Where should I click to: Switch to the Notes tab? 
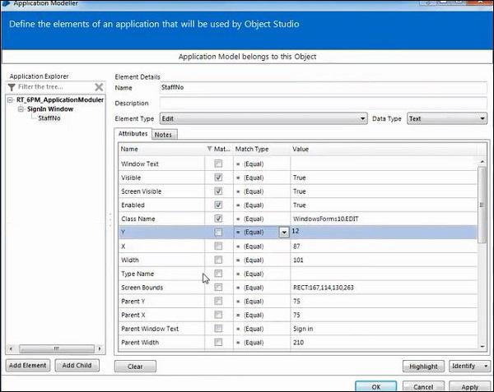point(163,135)
